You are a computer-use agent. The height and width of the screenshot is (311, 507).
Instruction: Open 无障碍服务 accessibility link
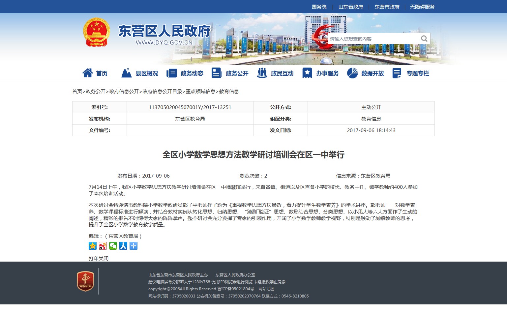click(422, 7)
